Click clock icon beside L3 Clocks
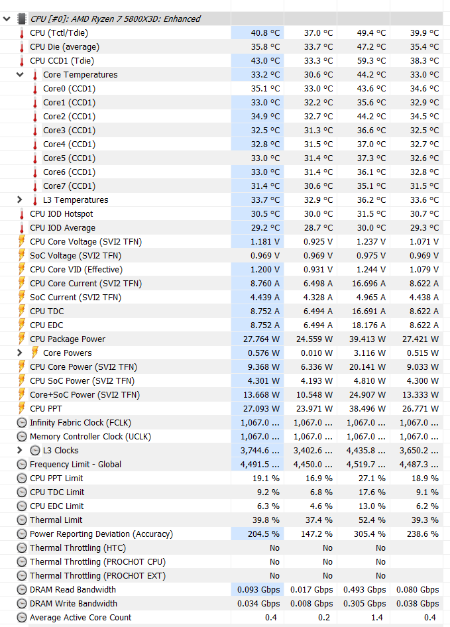 pos(35,451)
